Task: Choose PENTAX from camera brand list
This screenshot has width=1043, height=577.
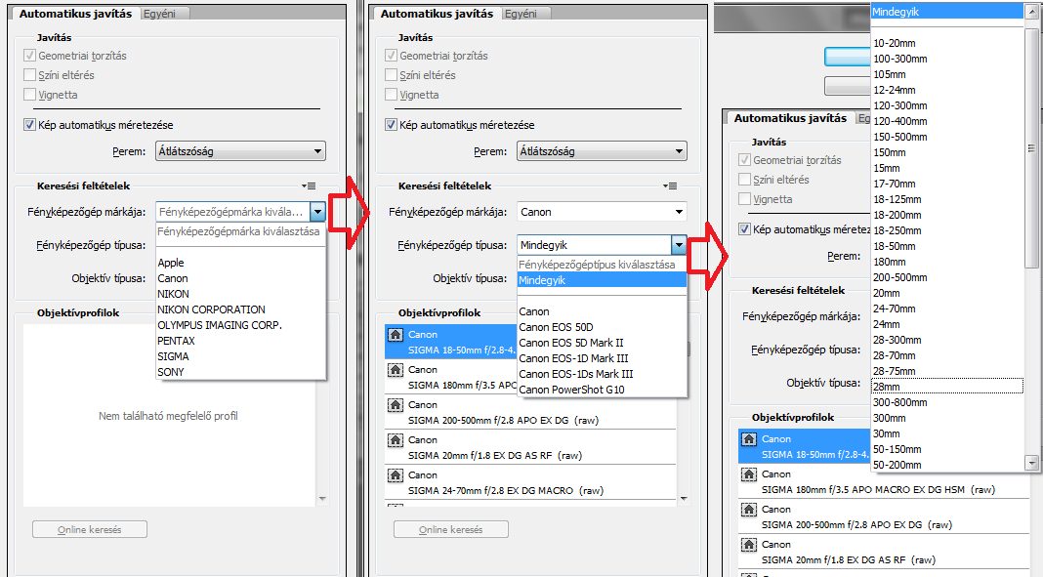Action: (241, 341)
